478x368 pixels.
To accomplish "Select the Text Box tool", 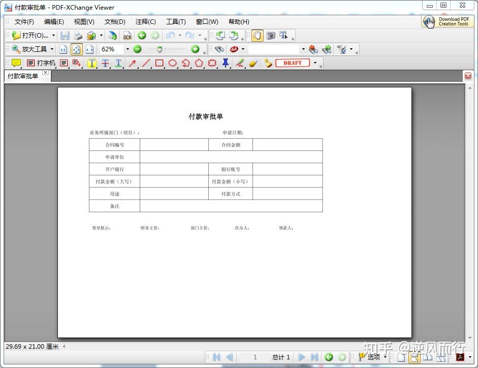I will [63, 63].
